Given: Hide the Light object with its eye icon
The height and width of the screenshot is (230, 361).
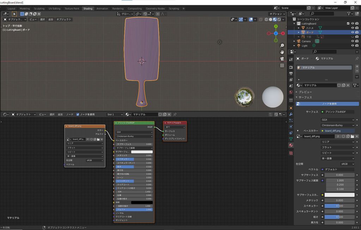Looking at the screenshot, I should click(x=352, y=46).
